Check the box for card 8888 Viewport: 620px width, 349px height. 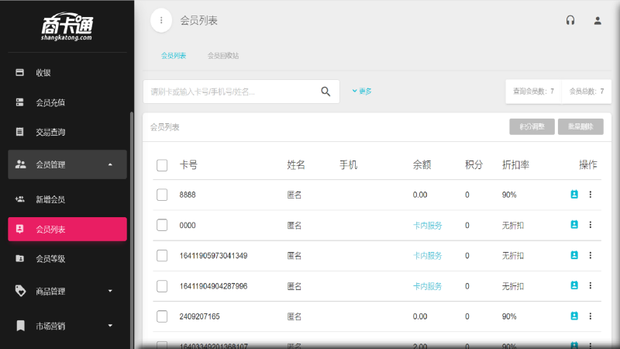(162, 195)
